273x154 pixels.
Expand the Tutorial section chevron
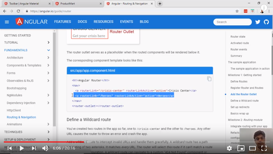(48, 42)
